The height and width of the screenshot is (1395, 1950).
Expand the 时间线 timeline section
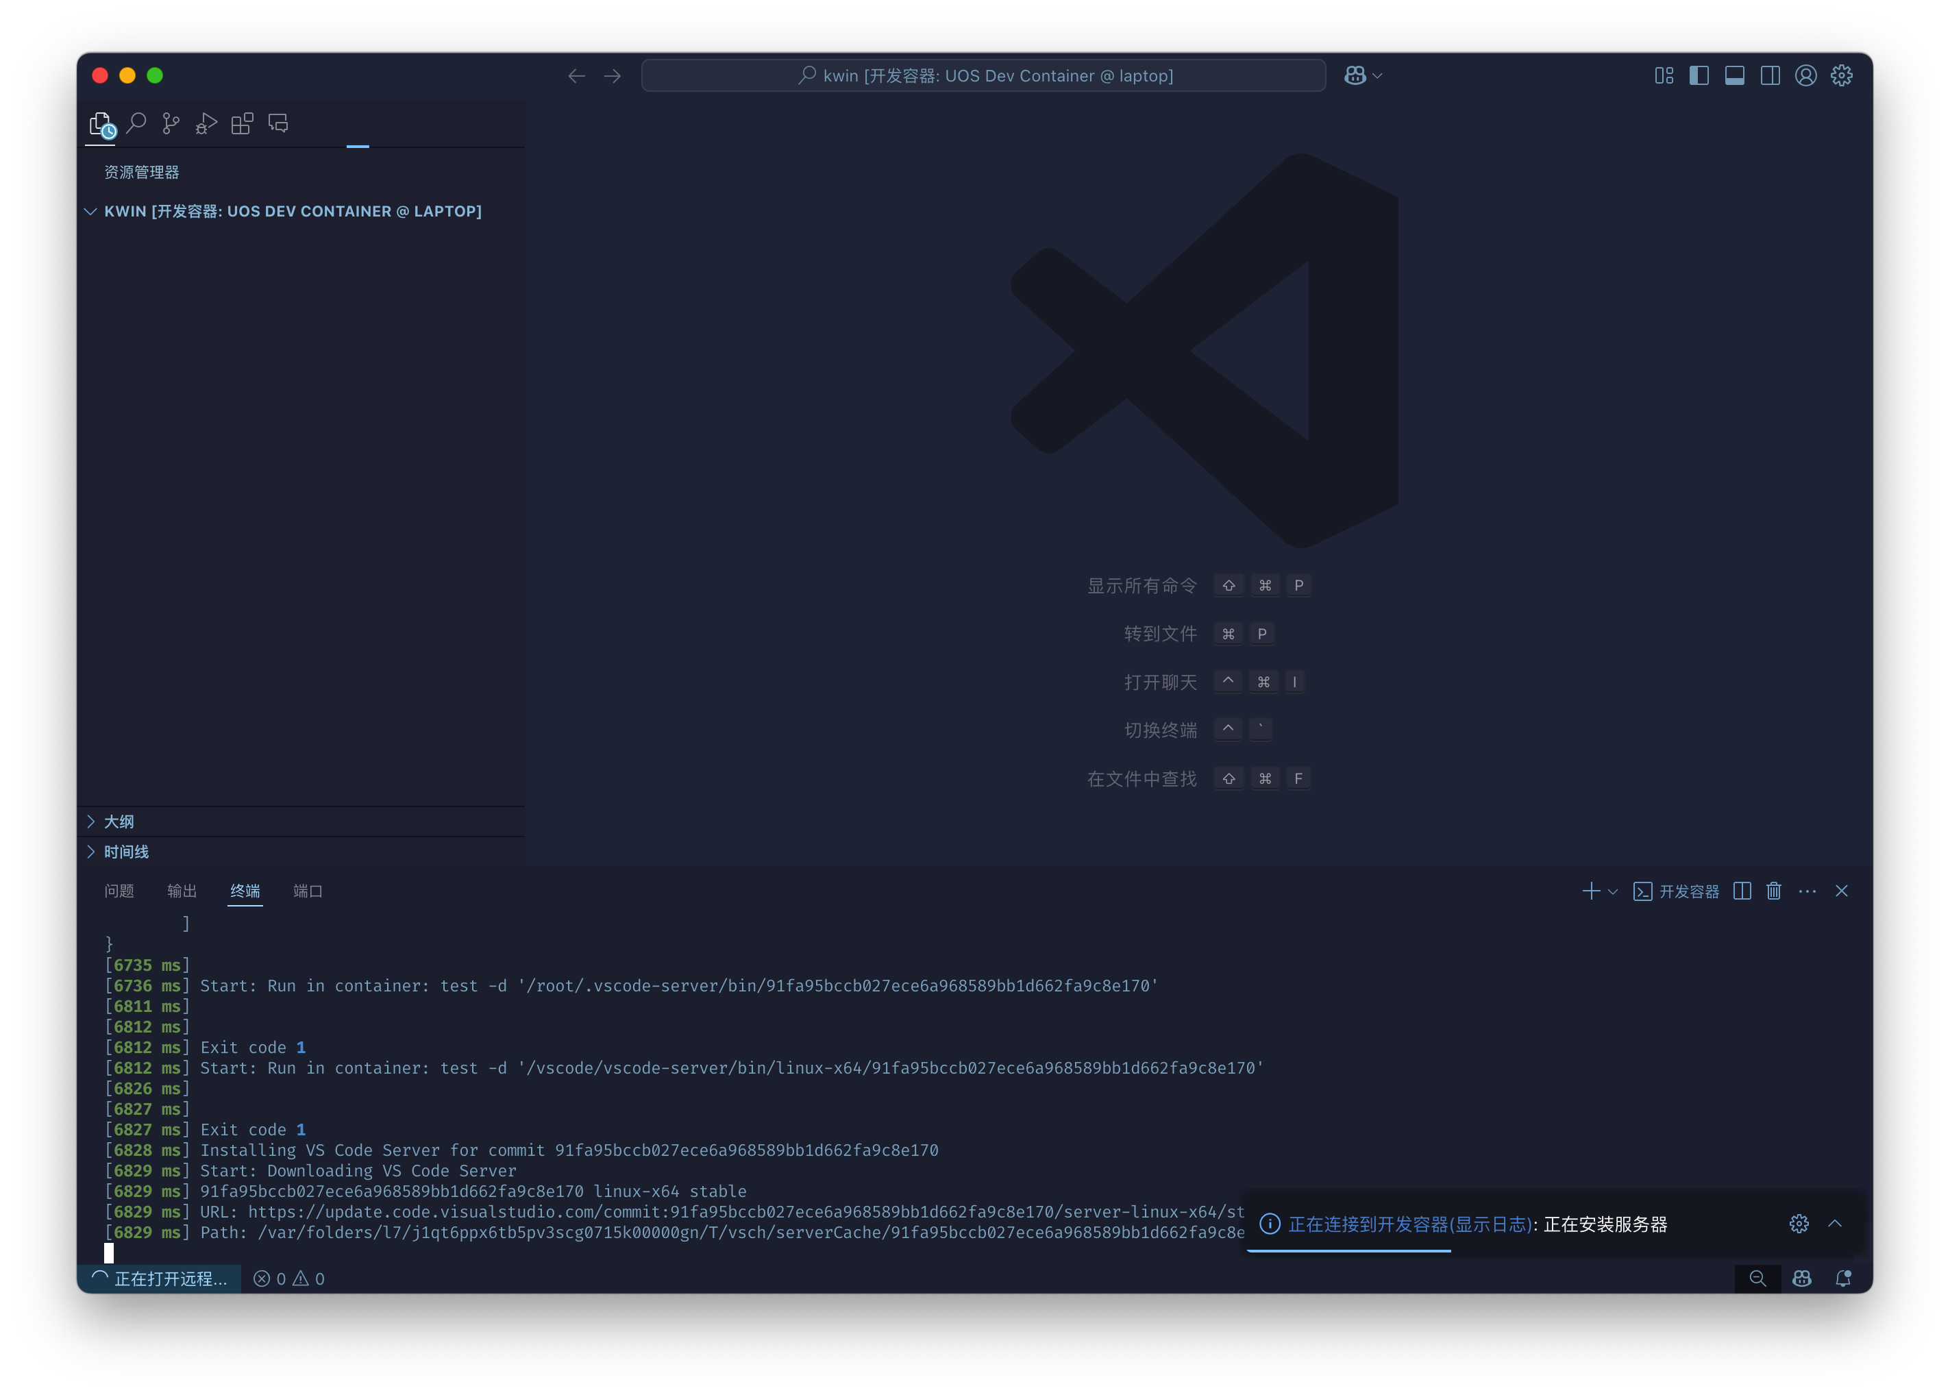coord(125,852)
